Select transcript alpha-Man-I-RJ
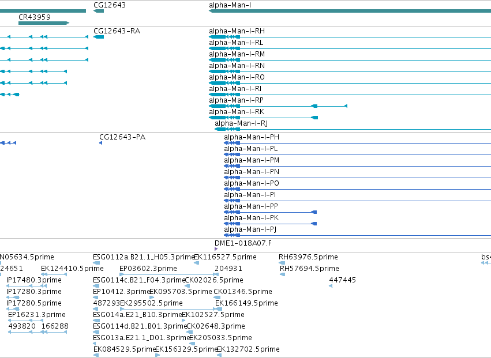Image resolution: width=491 pixels, height=358 pixels. (x=241, y=123)
